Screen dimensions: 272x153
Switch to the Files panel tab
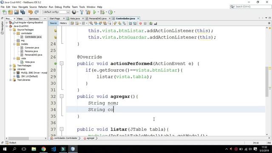pos(20,19)
